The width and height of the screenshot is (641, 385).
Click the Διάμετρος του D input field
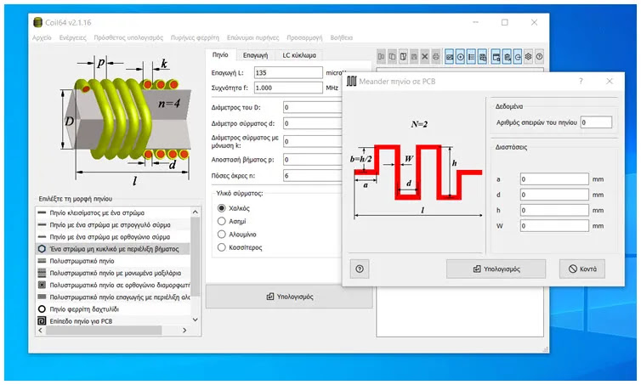click(313, 107)
